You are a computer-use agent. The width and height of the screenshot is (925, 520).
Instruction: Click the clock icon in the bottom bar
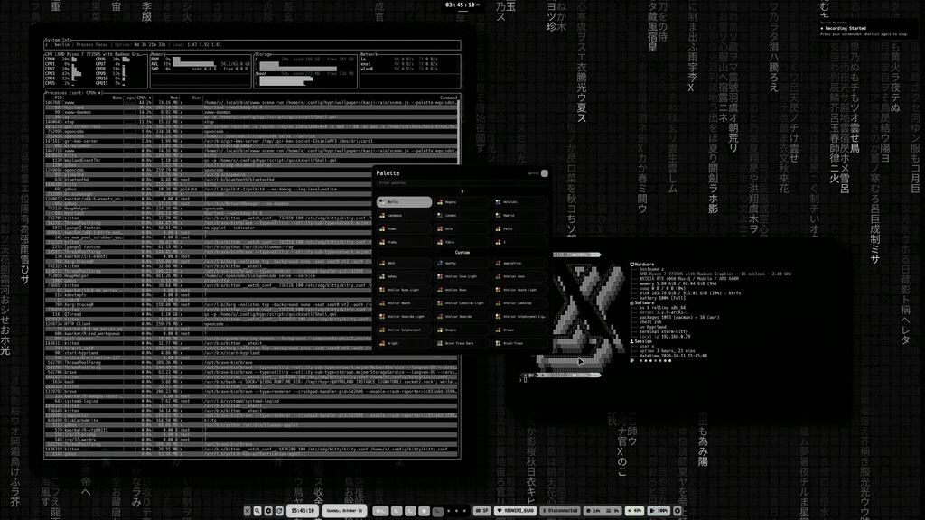coord(280,511)
